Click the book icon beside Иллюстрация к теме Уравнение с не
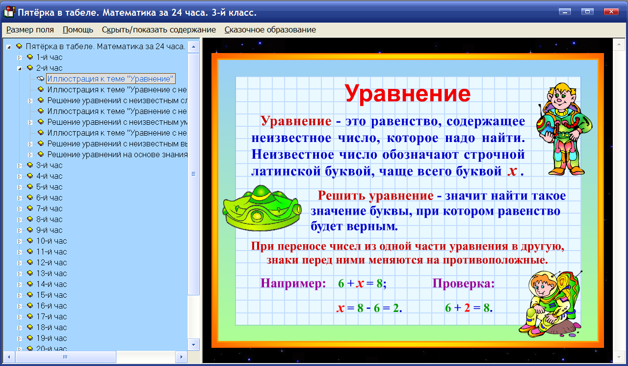The image size is (628, 366). [41, 89]
